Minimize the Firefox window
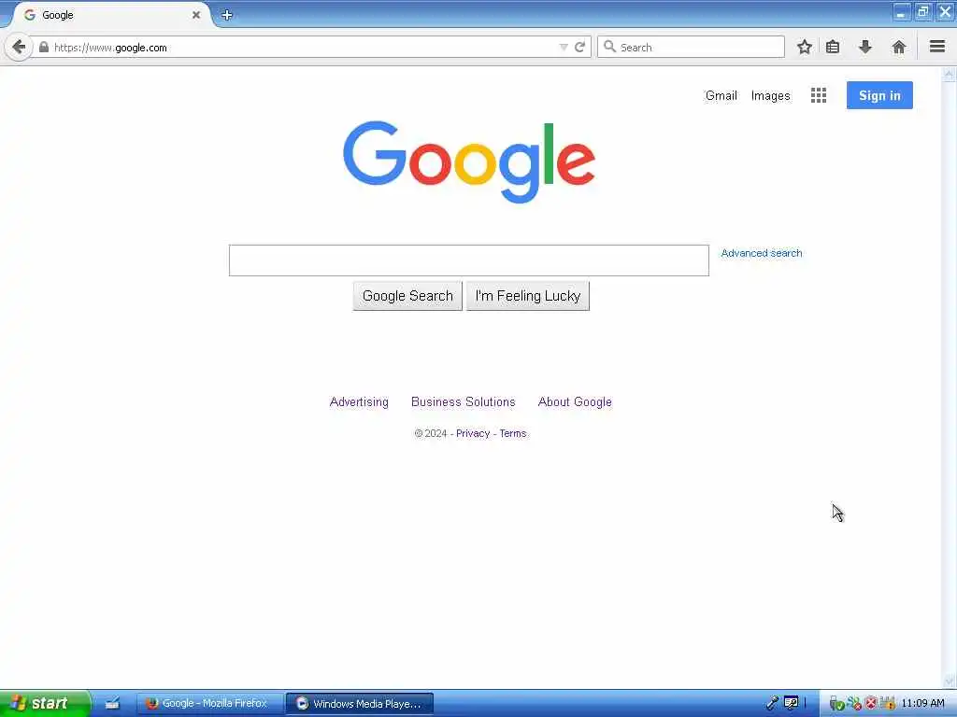Image resolution: width=957 pixels, height=717 pixels. coord(902,11)
